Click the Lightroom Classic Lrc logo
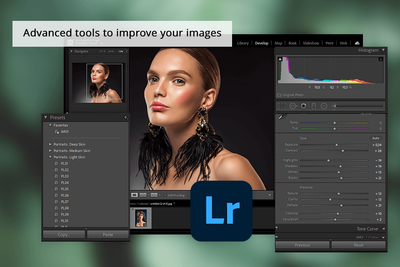 (x=70, y=43)
